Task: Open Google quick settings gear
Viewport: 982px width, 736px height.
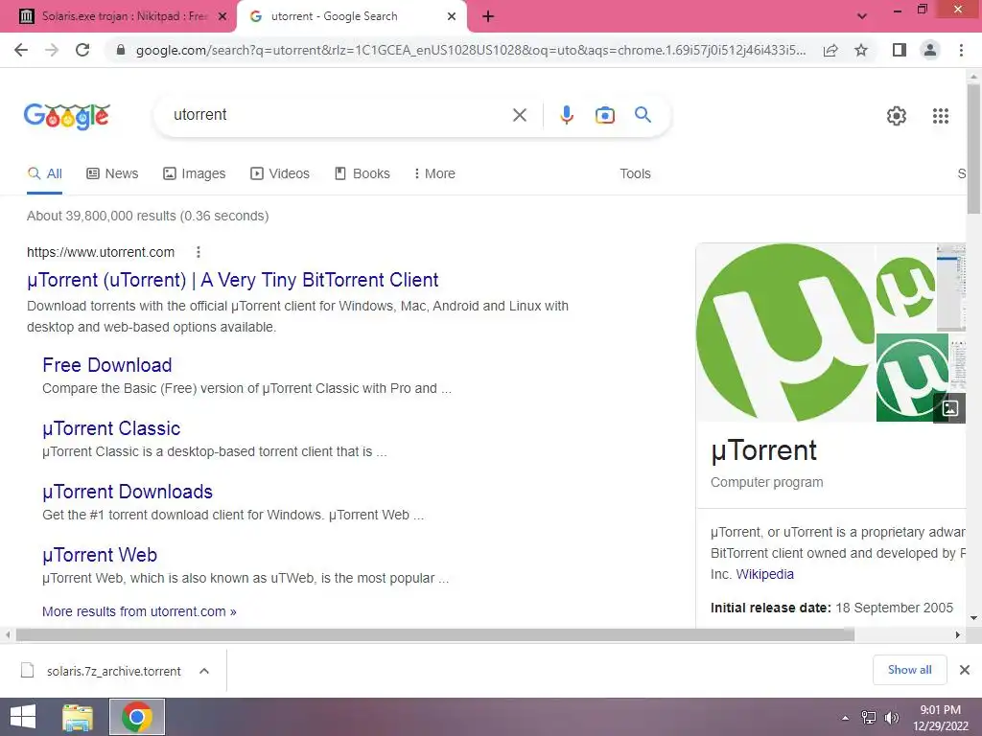Action: (x=897, y=116)
